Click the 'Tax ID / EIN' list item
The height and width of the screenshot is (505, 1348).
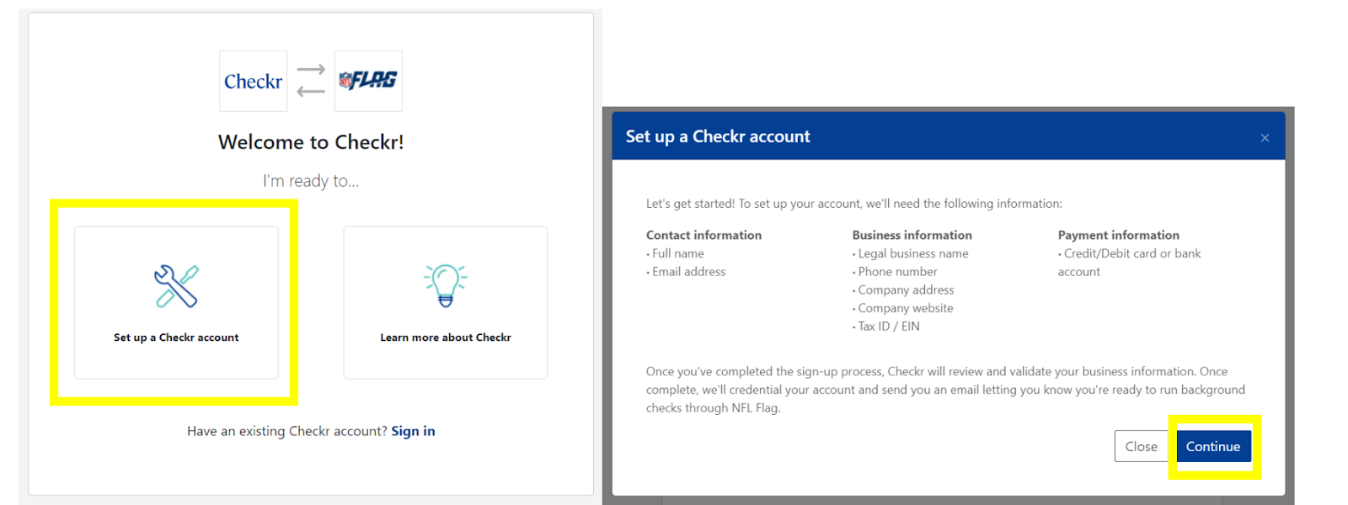pyautogui.click(x=888, y=327)
